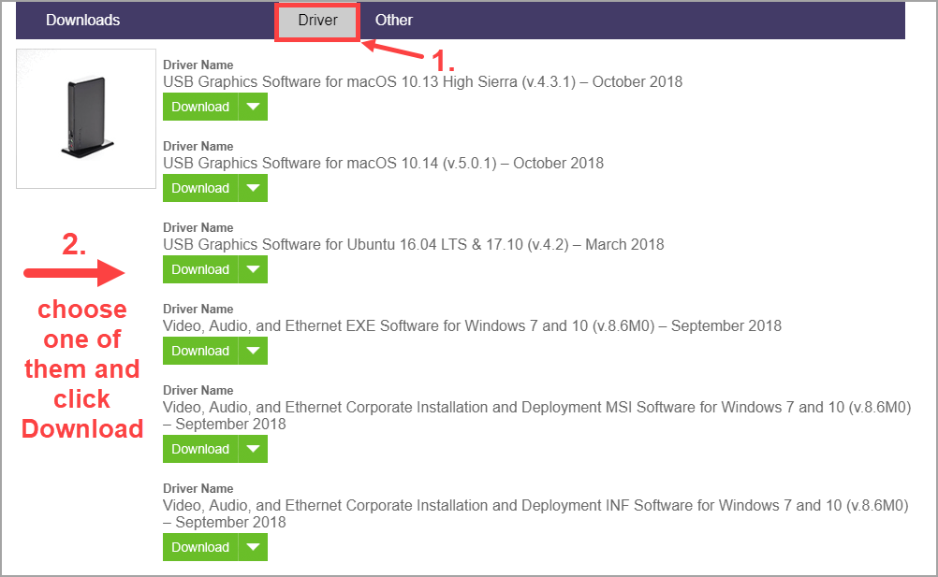The width and height of the screenshot is (938, 577).
Task: Open dropdown arrow for Windows EXE download
Action: (x=254, y=350)
